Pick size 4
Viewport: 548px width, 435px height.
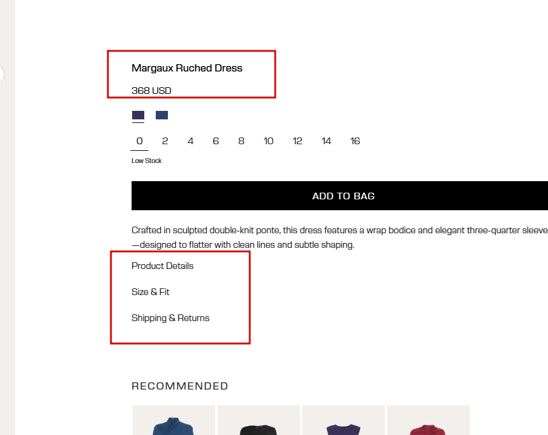coord(190,141)
